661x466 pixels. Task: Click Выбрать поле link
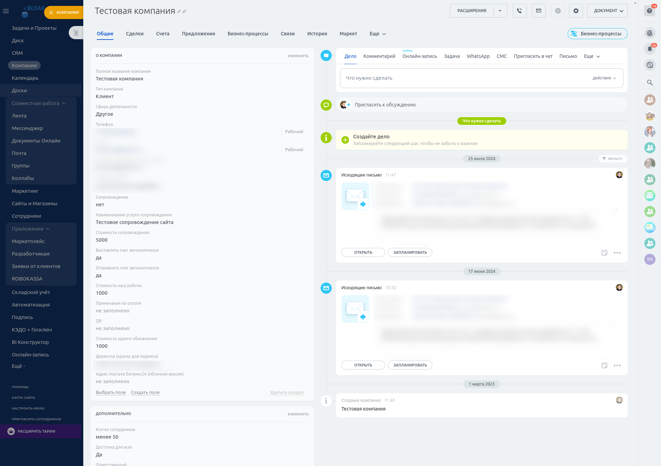pos(111,392)
